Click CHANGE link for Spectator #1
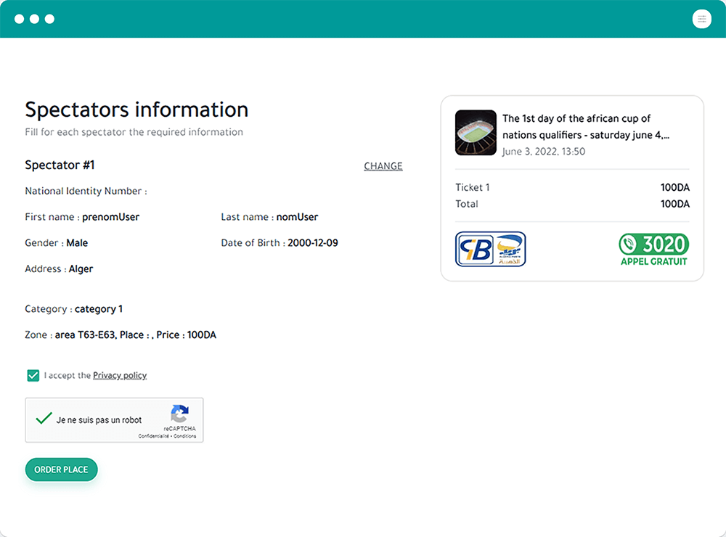726x537 pixels. point(383,166)
